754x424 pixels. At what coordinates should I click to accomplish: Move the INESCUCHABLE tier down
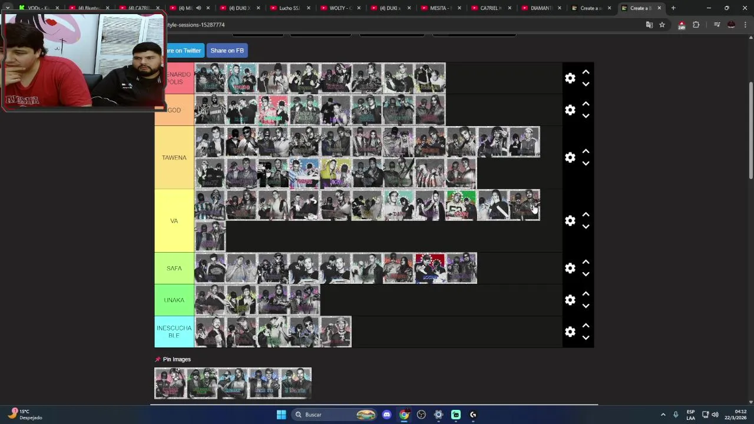586,338
